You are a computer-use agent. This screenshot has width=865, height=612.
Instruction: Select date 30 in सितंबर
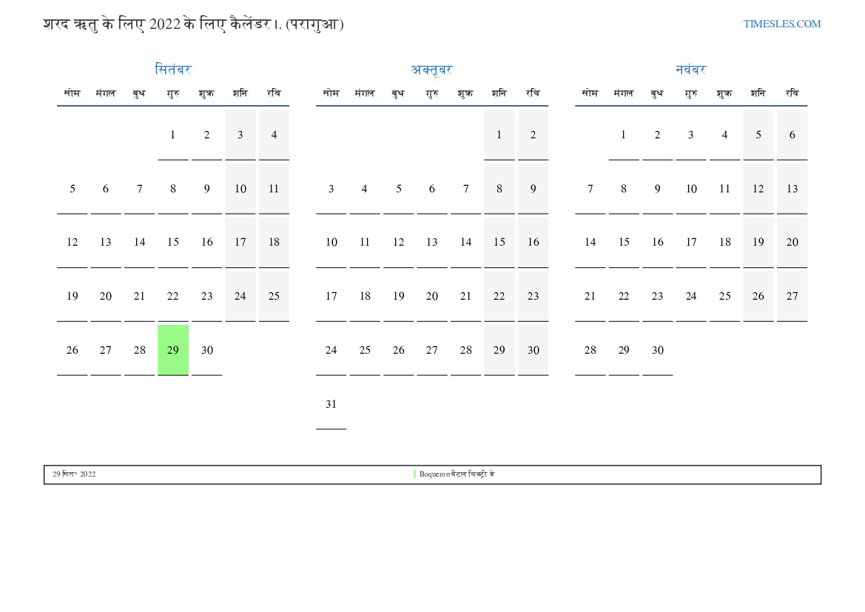click(x=207, y=350)
